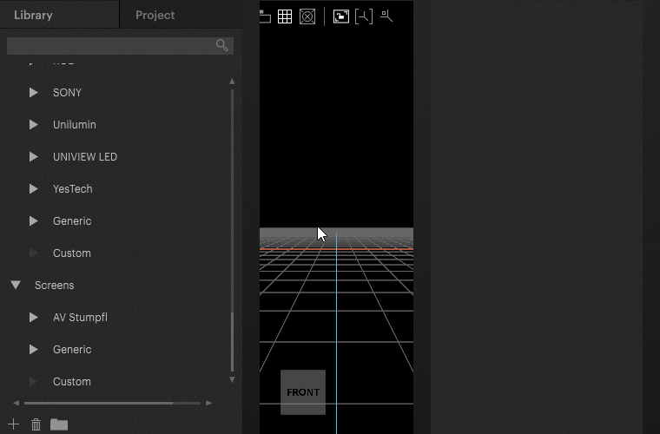Toggle the grid display icon in viewport toolbar
The height and width of the screenshot is (434, 660).
pos(285,16)
